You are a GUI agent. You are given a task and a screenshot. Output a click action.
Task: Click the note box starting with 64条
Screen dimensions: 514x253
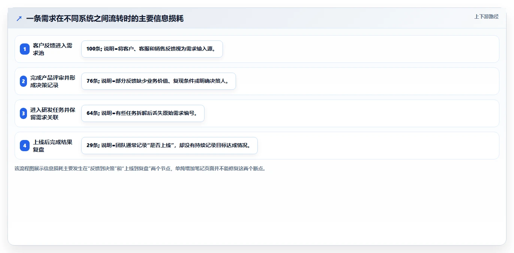pyautogui.click(x=143, y=113)
